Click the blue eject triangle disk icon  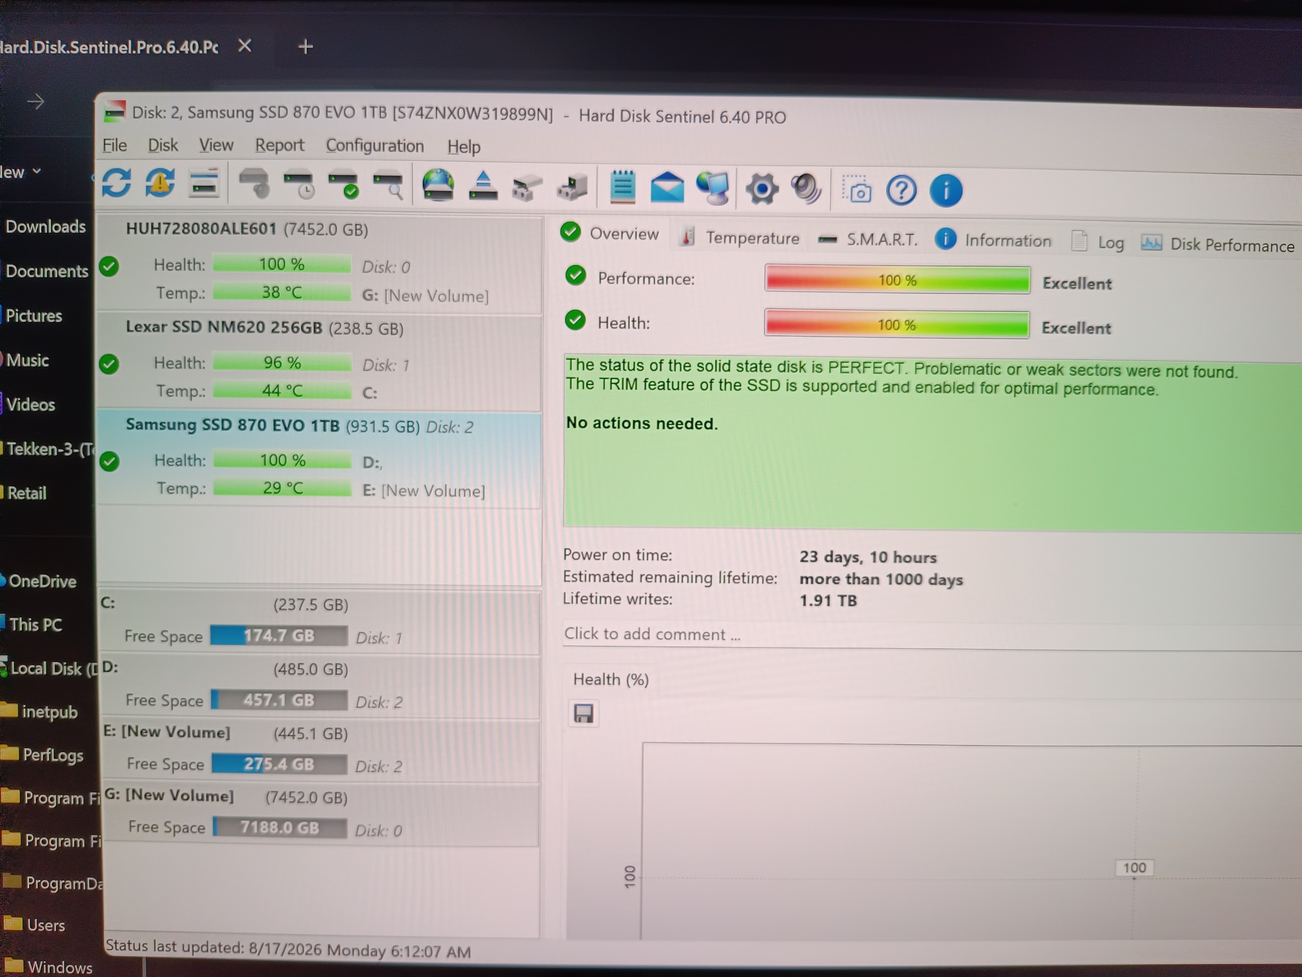pos(483,187)
